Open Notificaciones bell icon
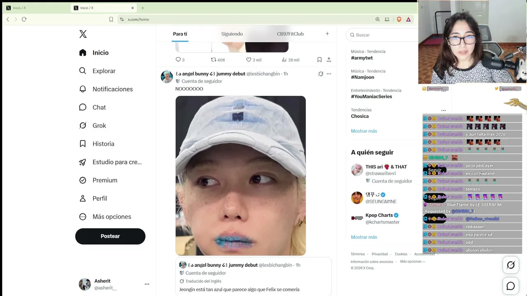The image size is (527, 296). 83,89
